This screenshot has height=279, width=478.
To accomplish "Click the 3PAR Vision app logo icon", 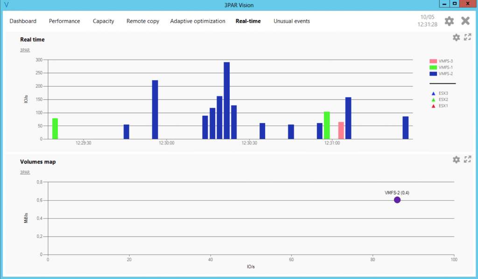I will tap(7, 5).
